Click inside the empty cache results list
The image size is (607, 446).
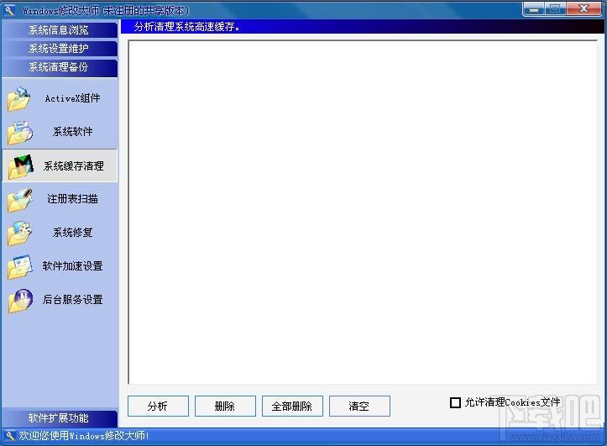[x=363, y=213]
